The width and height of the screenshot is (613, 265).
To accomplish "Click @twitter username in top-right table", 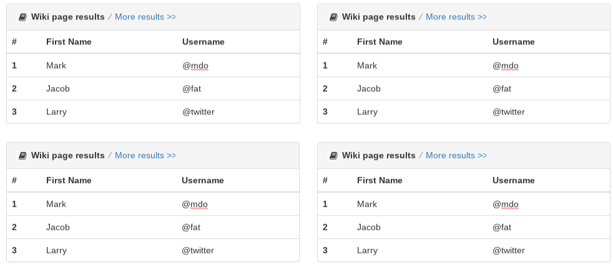I will point(509,112).
